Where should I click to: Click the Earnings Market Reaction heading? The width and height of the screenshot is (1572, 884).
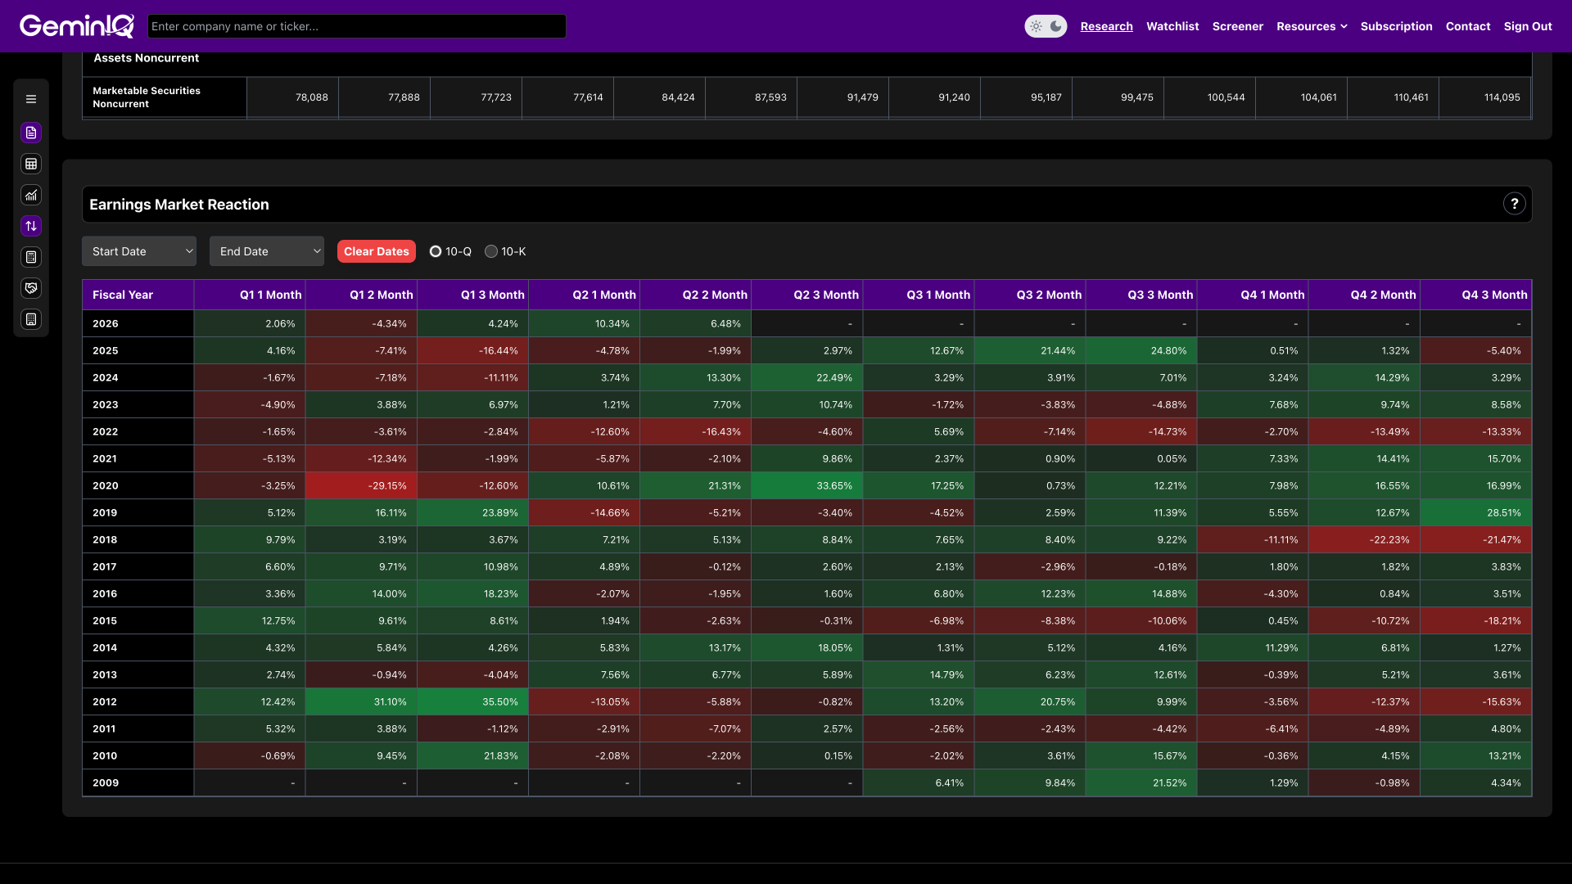[x=178, y=205]
